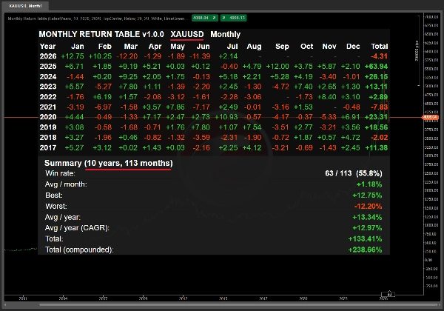
Task: Click the XAUUSD symbol in table title
Action: (x=187, y=34)
